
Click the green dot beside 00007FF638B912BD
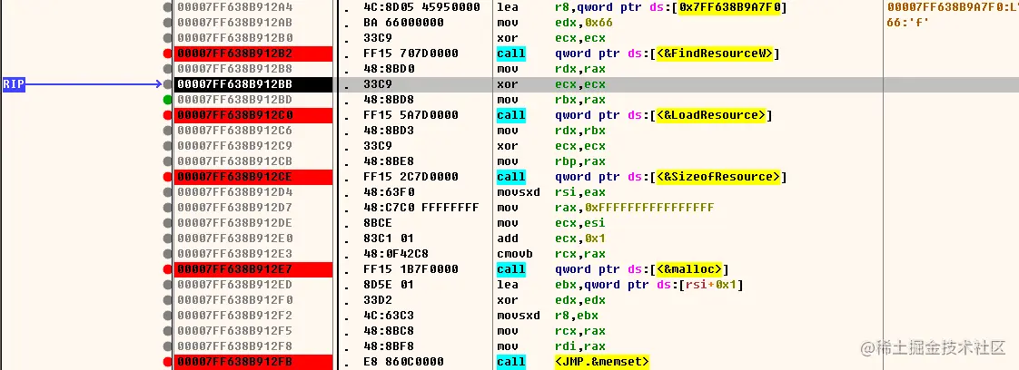pos(168,100)
